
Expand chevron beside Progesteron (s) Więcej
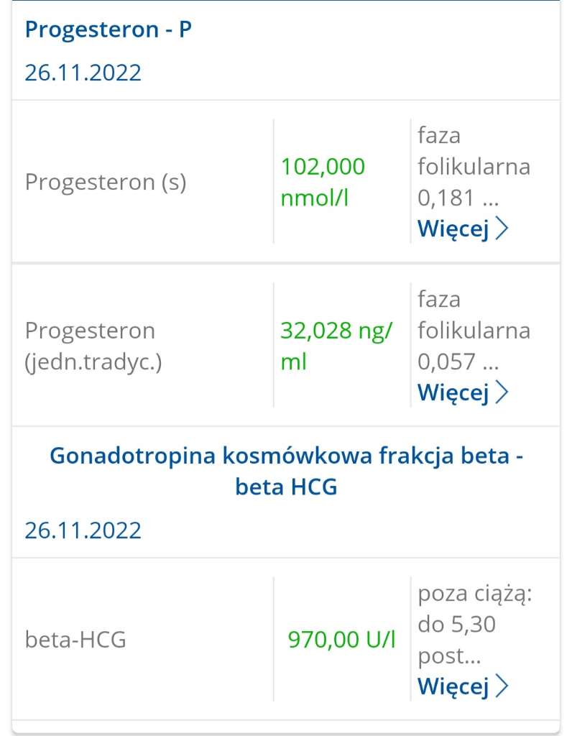click(502, 229)
